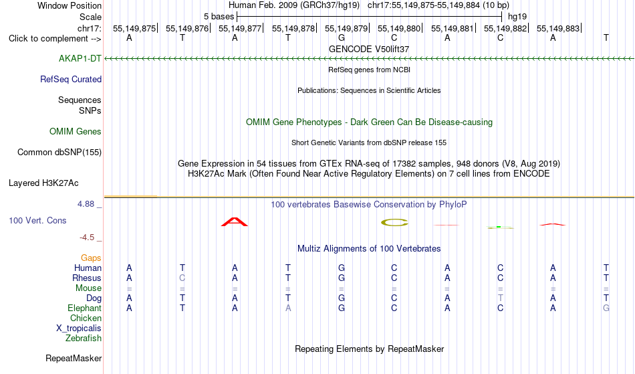Open 'Publications: Sequences in Scientific Articles' title
Viewport: 635px width, 374px height.
[369, 90]
